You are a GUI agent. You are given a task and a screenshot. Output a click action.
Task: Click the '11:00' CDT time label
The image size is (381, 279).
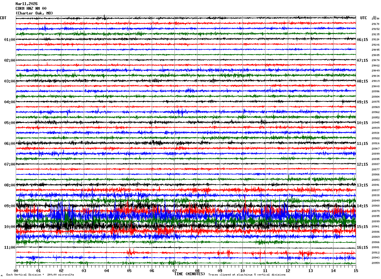tap(9, 248)
